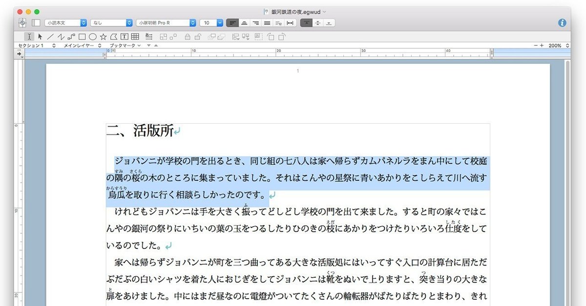Click the rotate right icon
Viewport: 586px width, 306px height.
click(x=282, y=37)
